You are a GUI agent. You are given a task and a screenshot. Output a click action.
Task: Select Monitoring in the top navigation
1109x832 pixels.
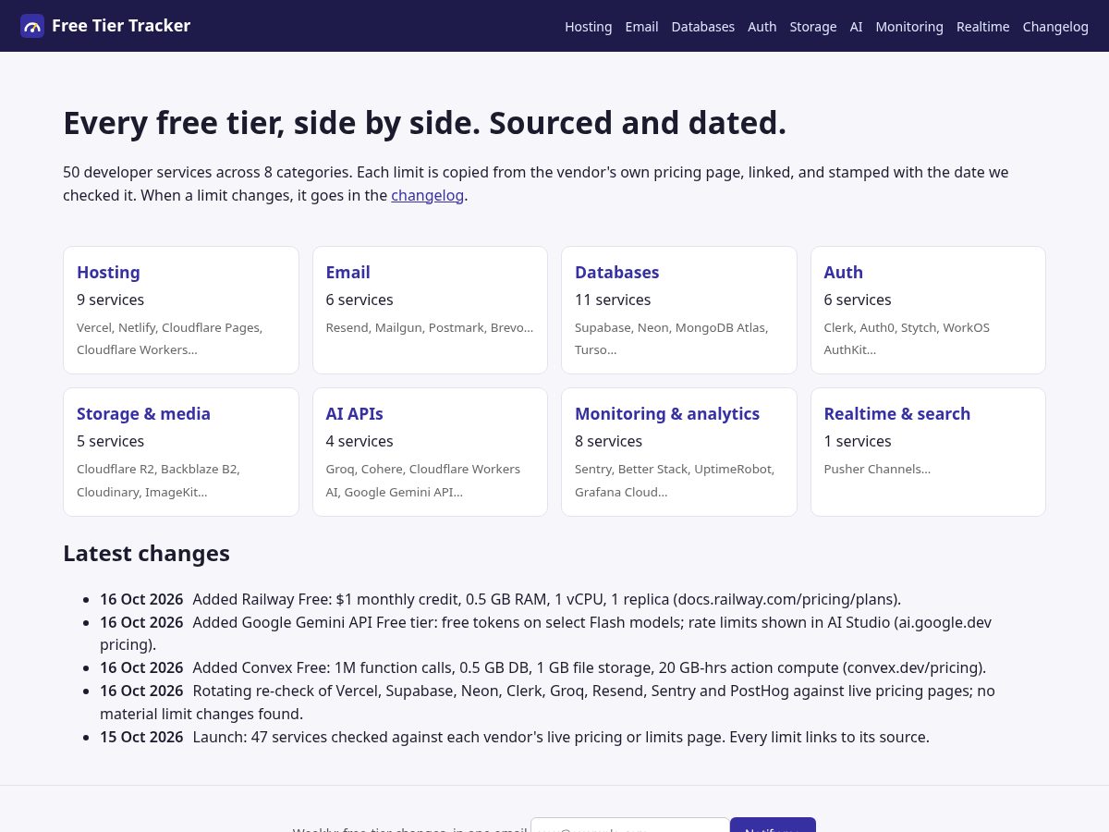click(x=909, y=27)
